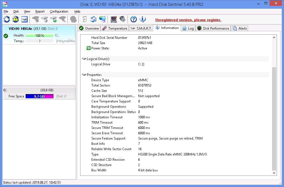Click the Reliable Write Sector Count row
Image resolution: width=284 pixels, height=187 pixels.
[175, 149]
